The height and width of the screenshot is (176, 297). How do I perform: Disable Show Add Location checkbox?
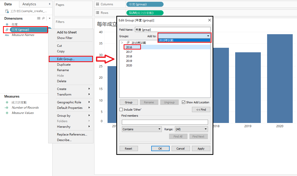[x=183, y=102]
